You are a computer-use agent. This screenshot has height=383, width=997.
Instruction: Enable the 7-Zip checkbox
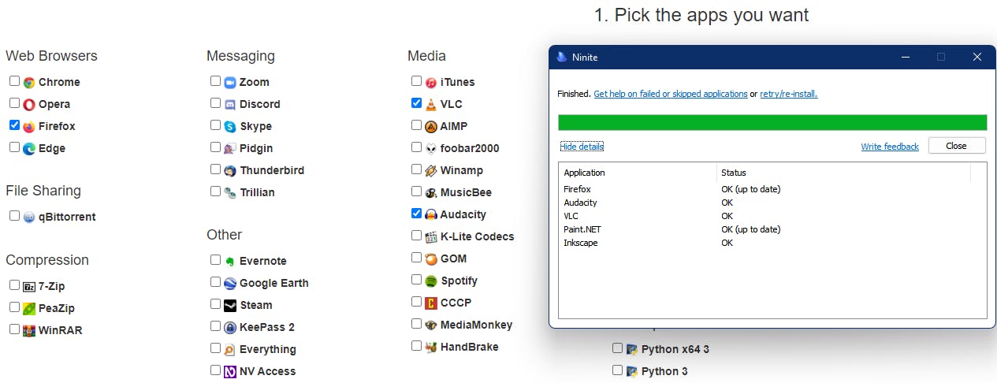(x=14, y=285)
